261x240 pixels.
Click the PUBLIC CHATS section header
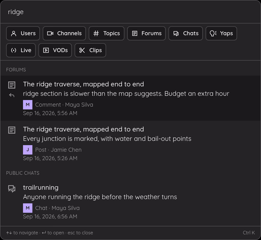(x=23, y=173)
